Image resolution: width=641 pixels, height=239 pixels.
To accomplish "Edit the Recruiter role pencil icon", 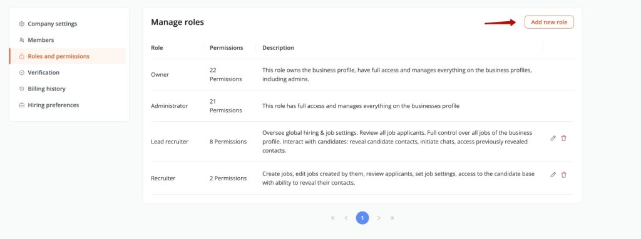I will 553,175.
